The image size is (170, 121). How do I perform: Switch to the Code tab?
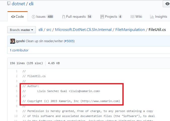[x=17, y=17]
